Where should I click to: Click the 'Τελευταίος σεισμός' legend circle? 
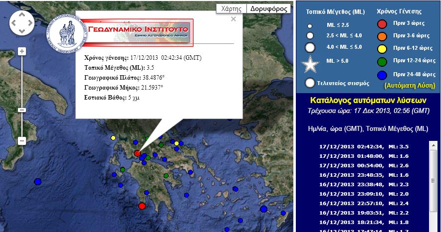(x=310, y=83)
